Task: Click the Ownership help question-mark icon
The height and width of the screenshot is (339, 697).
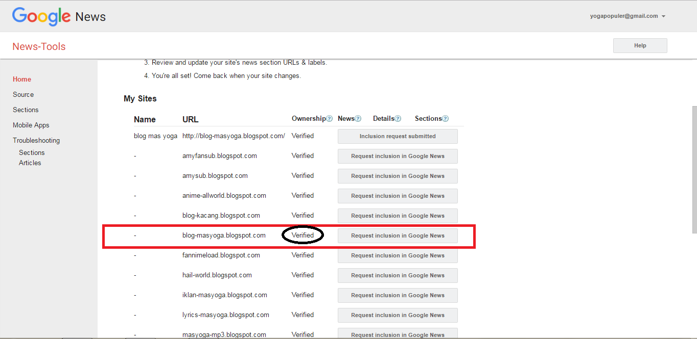Action: (330, 119)
